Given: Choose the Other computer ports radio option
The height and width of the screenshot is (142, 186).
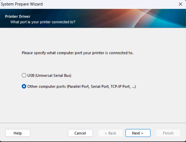Looking at the screenshot, I should [x=24, y=87].
